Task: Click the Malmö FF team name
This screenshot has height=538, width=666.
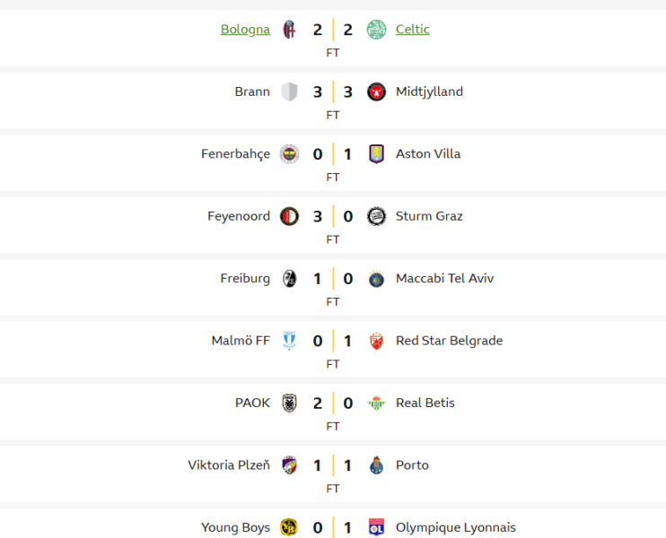Action: point(241,341)
